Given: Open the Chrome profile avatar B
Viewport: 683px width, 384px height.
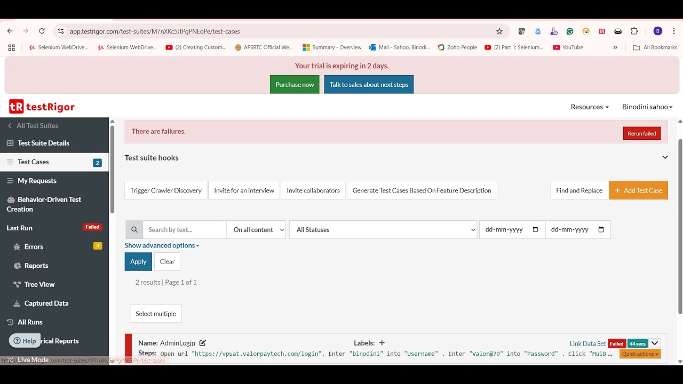Looking at the screenshot, I should tap(658, 31).
